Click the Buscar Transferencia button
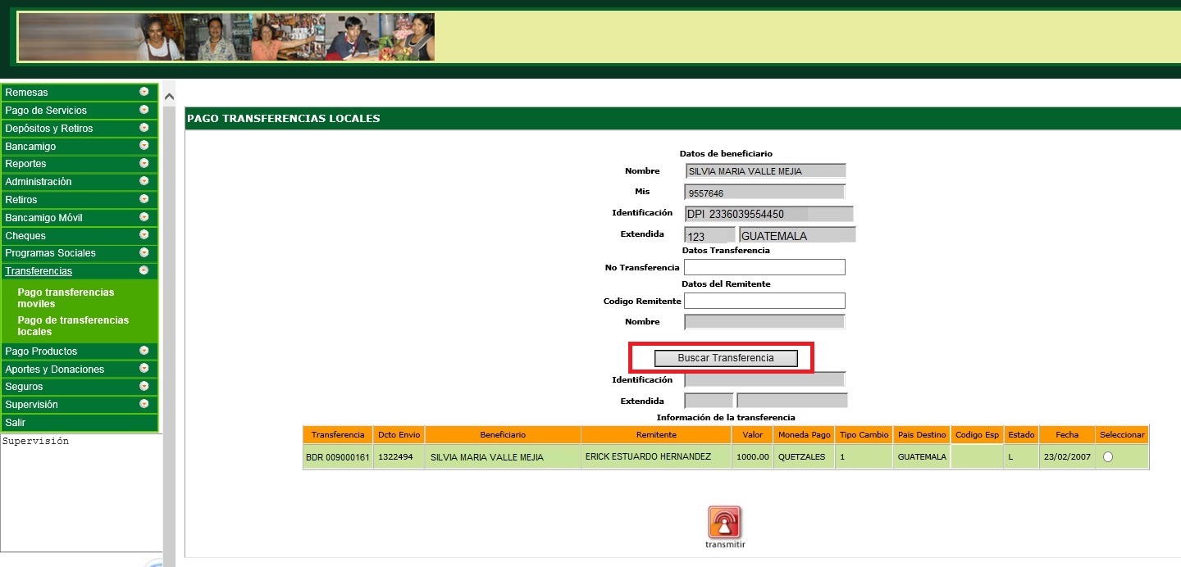Screen dimensions: 1181x567 click(x=725, y=358)
